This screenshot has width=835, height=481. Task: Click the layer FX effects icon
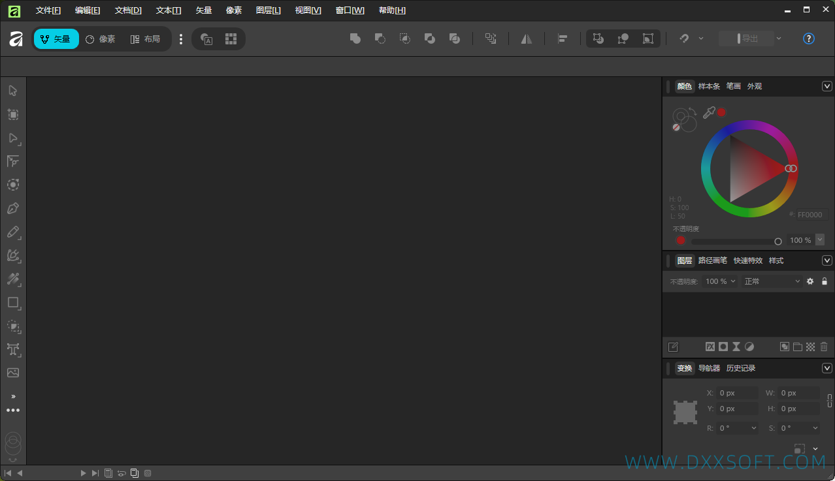(x=710, y=347)
